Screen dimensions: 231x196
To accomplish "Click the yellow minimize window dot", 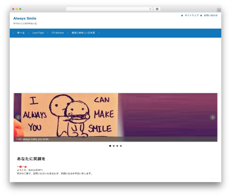I will pyautogui.click(x=17, y=9).
